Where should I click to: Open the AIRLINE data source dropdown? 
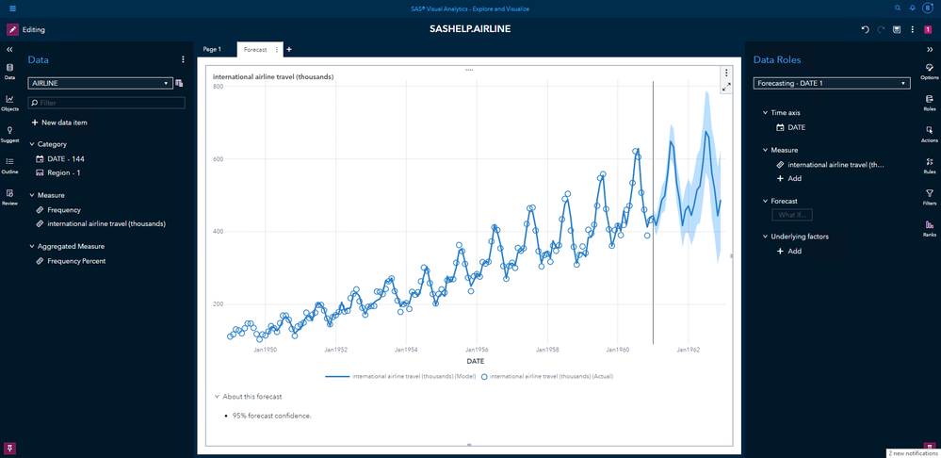tap(100, 84)
